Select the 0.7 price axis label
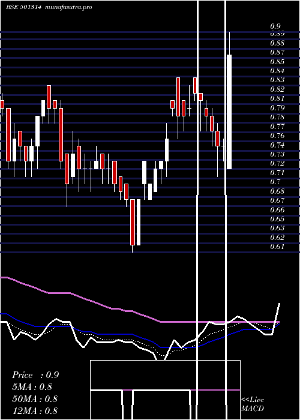The height and width of the screenshot is (420, 300). click(x=275, y=182)
